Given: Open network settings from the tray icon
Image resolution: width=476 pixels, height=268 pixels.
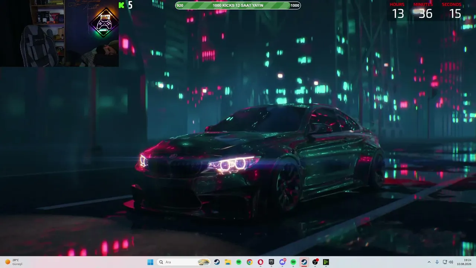Looking at the screenshot, I should coord(445,262).
